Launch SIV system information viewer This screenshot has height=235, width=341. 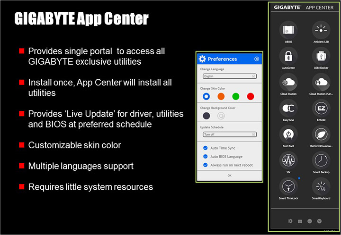[288, 160]
